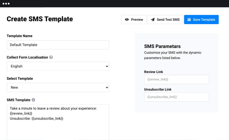Viewport: 229px width, 140px height.
Task: Open the Collect Form Localisation help icon
Action: 51,57
